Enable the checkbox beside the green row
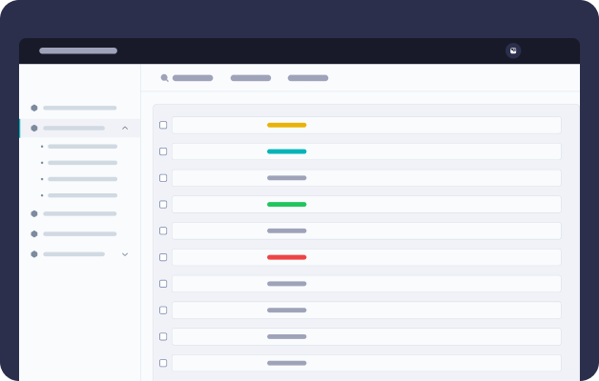The image size is (599, 381). click(x=163, y=205)
